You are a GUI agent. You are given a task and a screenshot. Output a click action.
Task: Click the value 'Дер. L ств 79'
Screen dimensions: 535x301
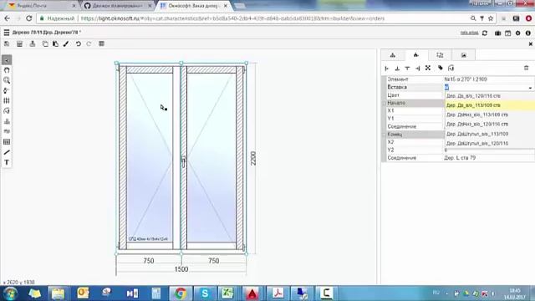460,158
